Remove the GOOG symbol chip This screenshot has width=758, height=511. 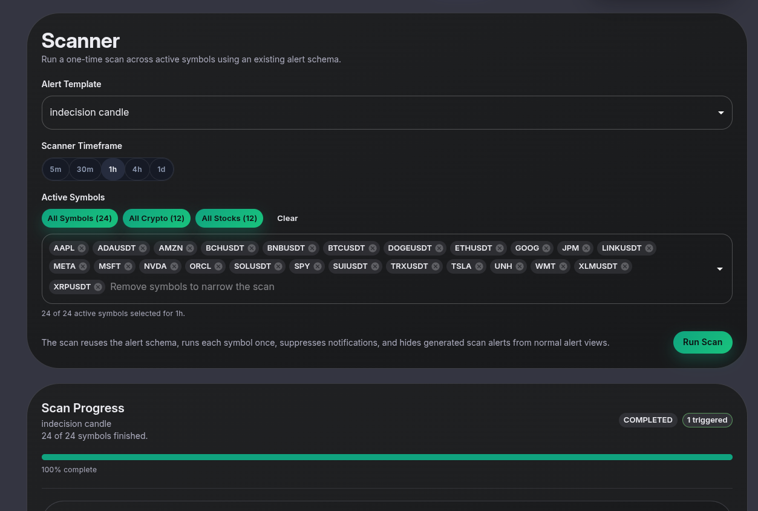pos(546,248)
